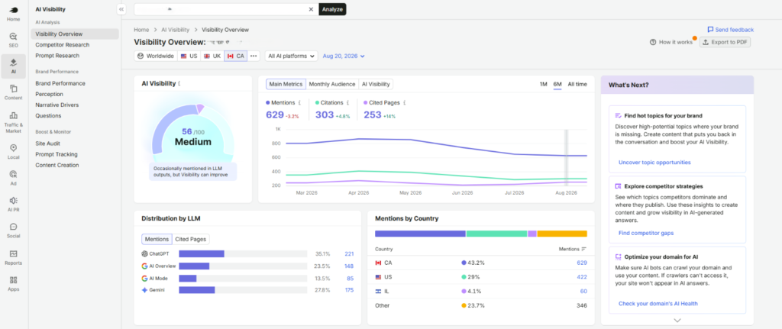
Task: Click the Canada flag in CA row
Action: coord(378,263)
